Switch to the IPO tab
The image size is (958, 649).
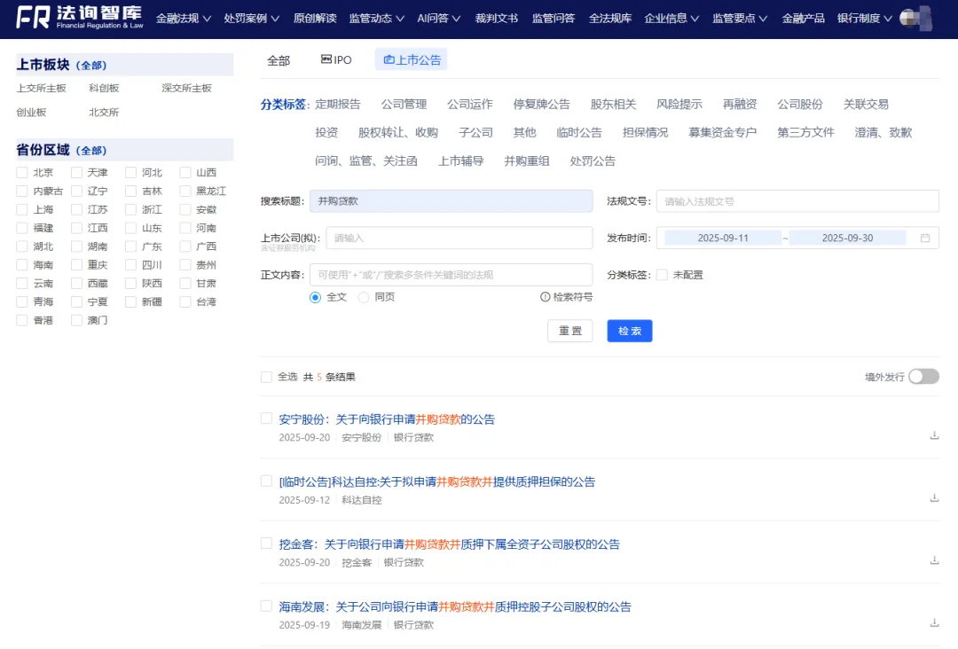pyautogui.click(x=334, y=60)
